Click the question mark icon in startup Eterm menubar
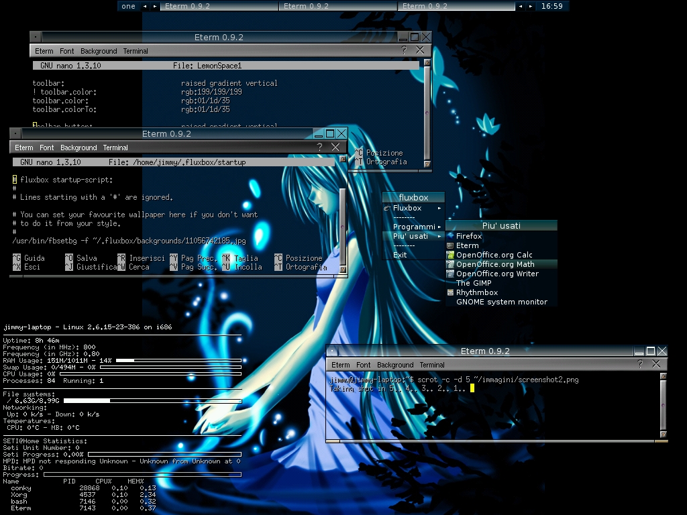The image size is (687, 515). [319, 147]
